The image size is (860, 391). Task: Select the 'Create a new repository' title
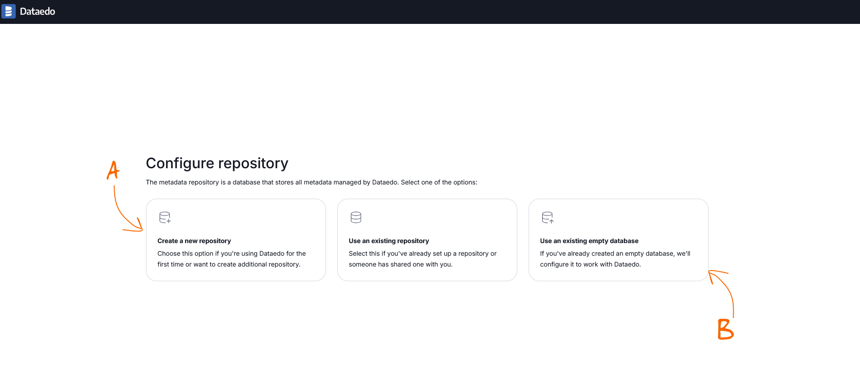[x=194, y=241]
